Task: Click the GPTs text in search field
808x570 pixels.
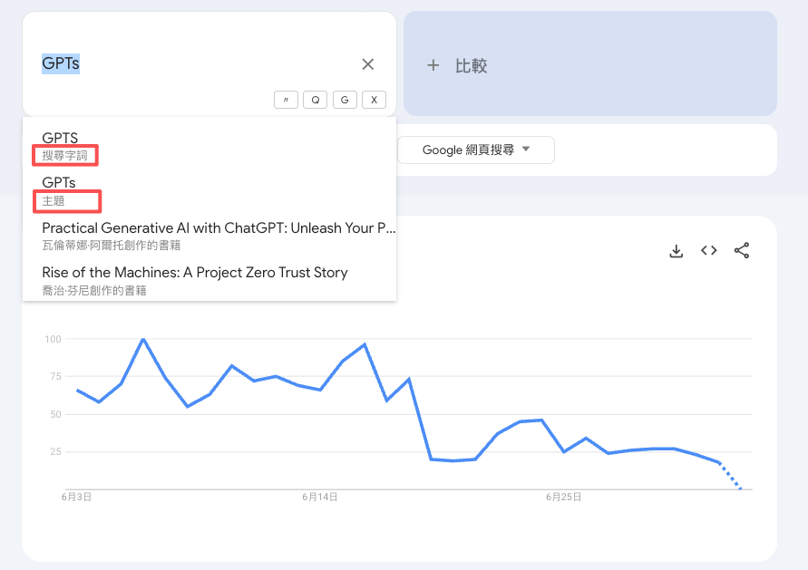Action: (x=61, y=63)
